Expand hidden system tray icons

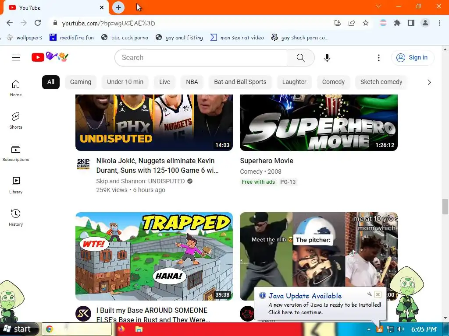tap(369, 329)
